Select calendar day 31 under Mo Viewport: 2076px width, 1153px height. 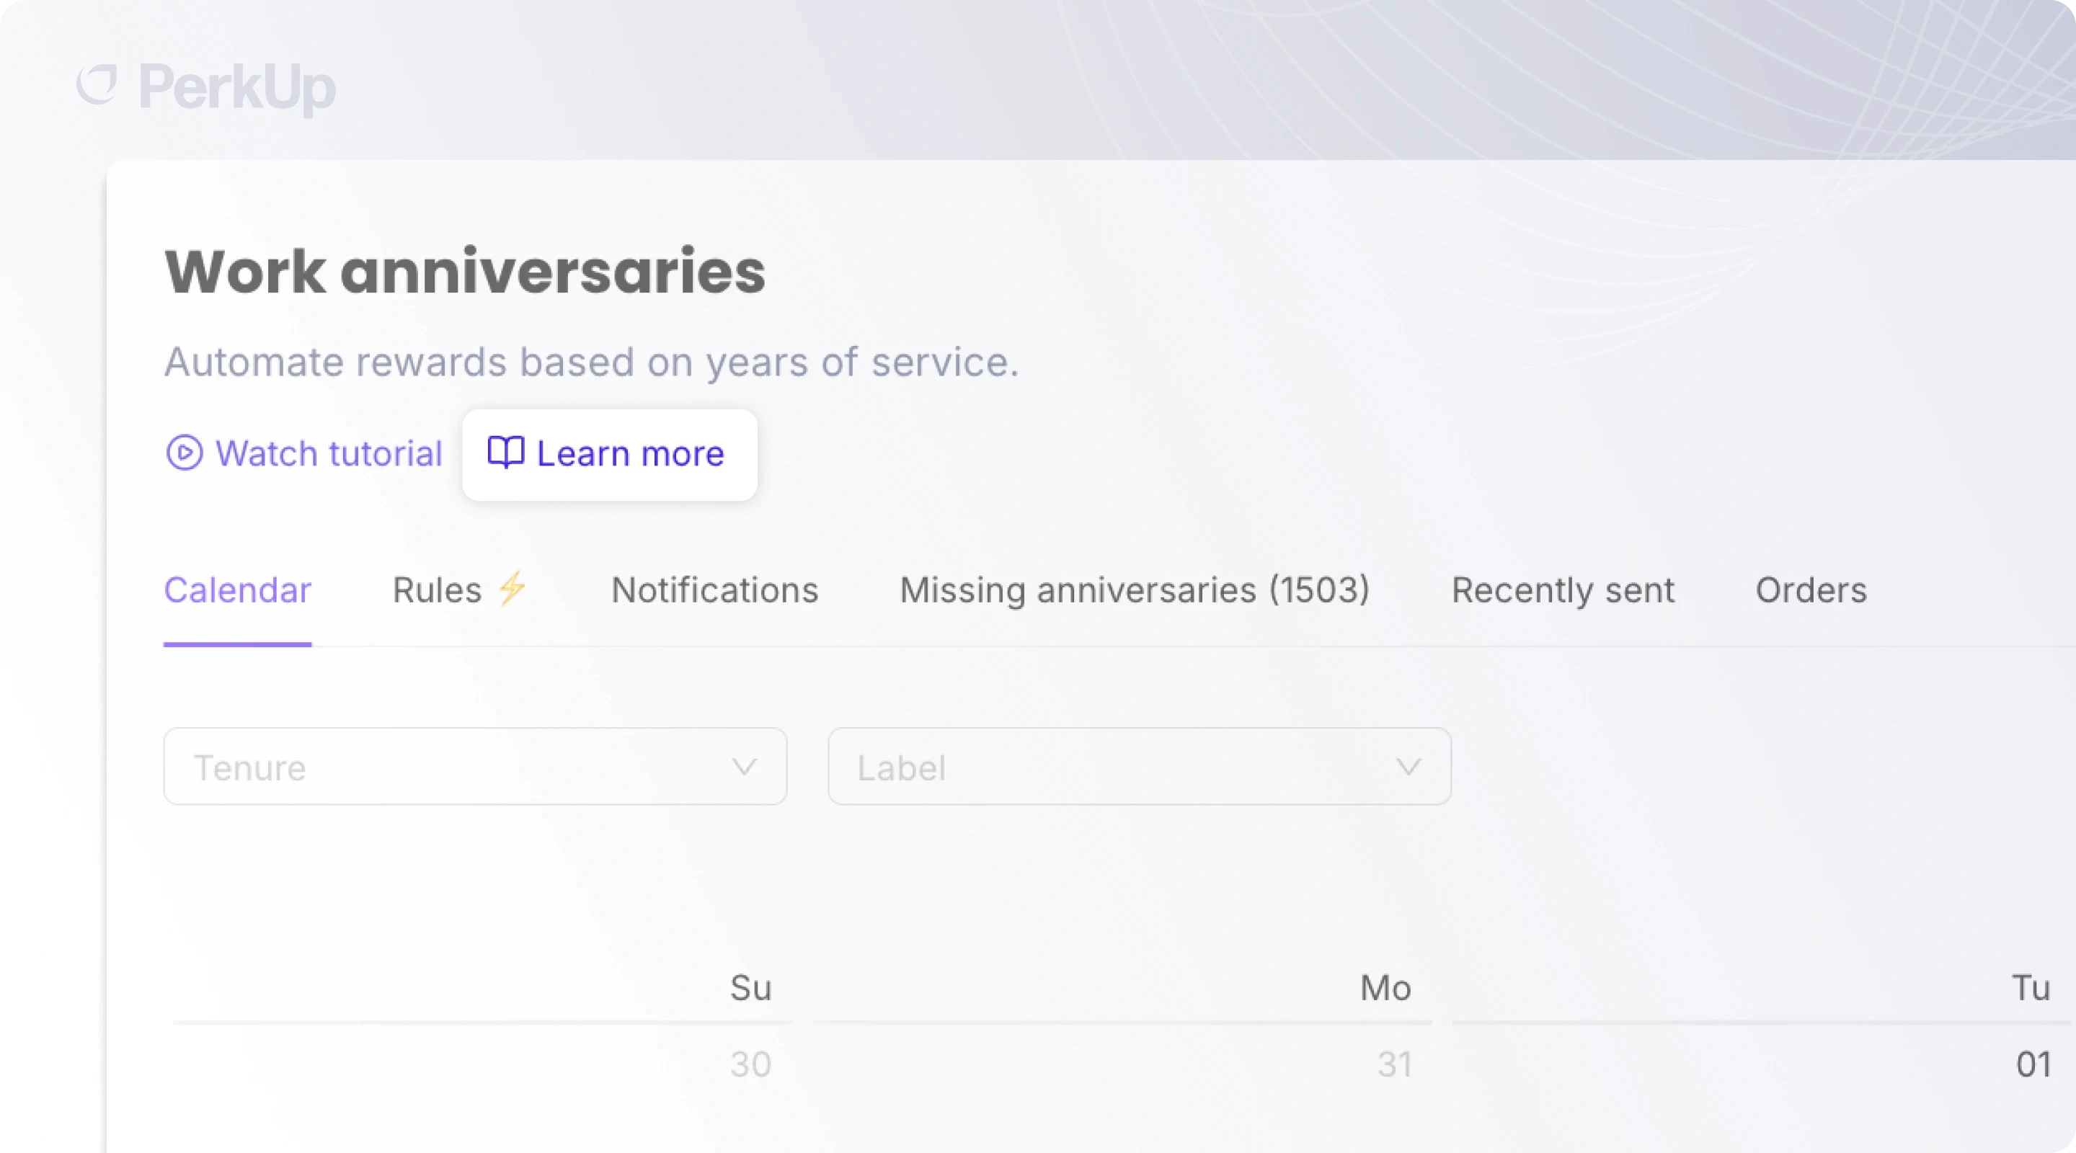coord(1394,1064)
